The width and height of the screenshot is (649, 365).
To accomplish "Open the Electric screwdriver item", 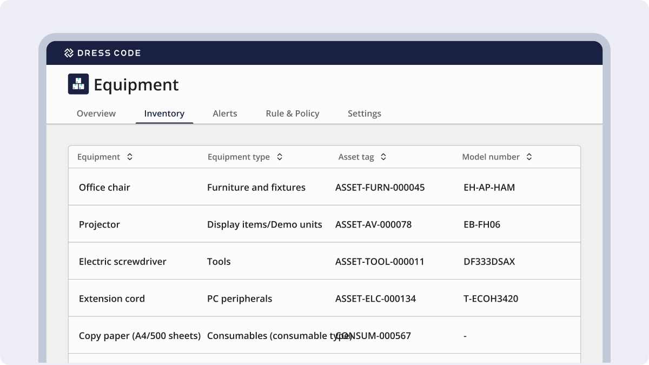I will click(123, 262).
